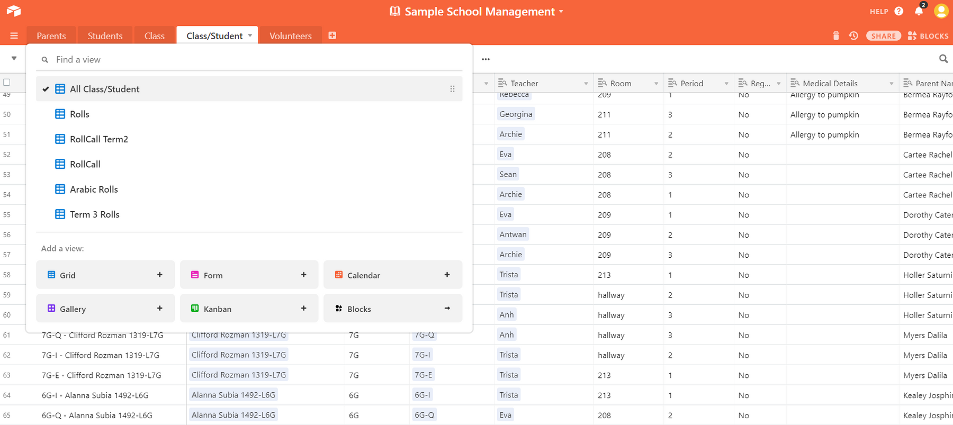Image resolution: width=953 pixels, height=425 pixels.
Task: Open the revision history clock icon
Action: pyautogui.click(x=853, y=36)
